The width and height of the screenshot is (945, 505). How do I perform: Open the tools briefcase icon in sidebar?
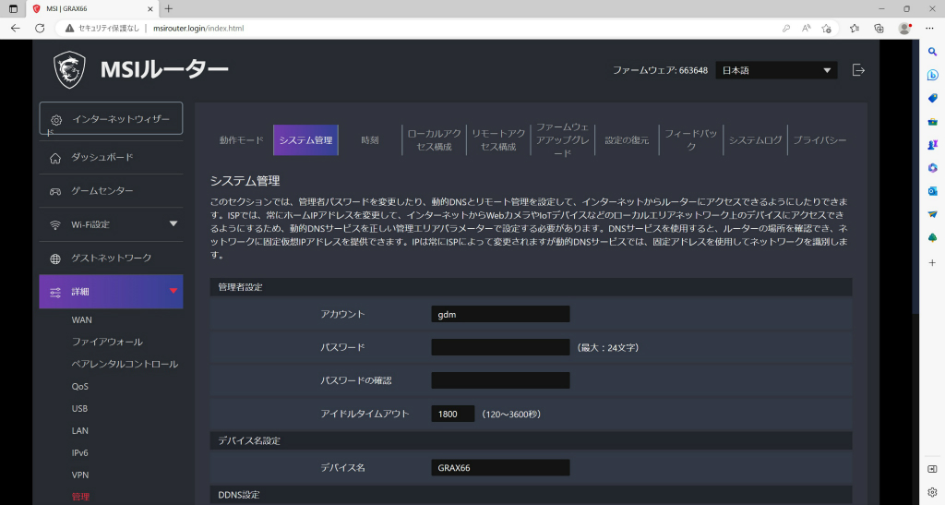pyautogui.click(x=932, y=122)
